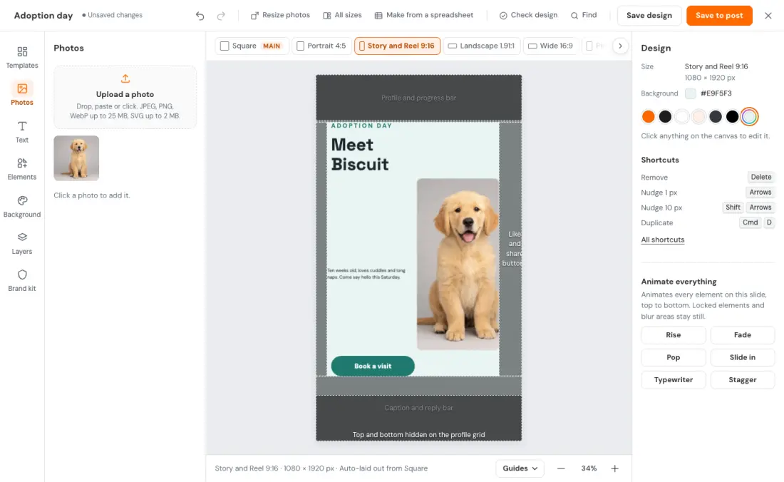Viewport: 784px width, 482px height.
Task: Click the Upload a photo drop zone
Action: [125, 97]
